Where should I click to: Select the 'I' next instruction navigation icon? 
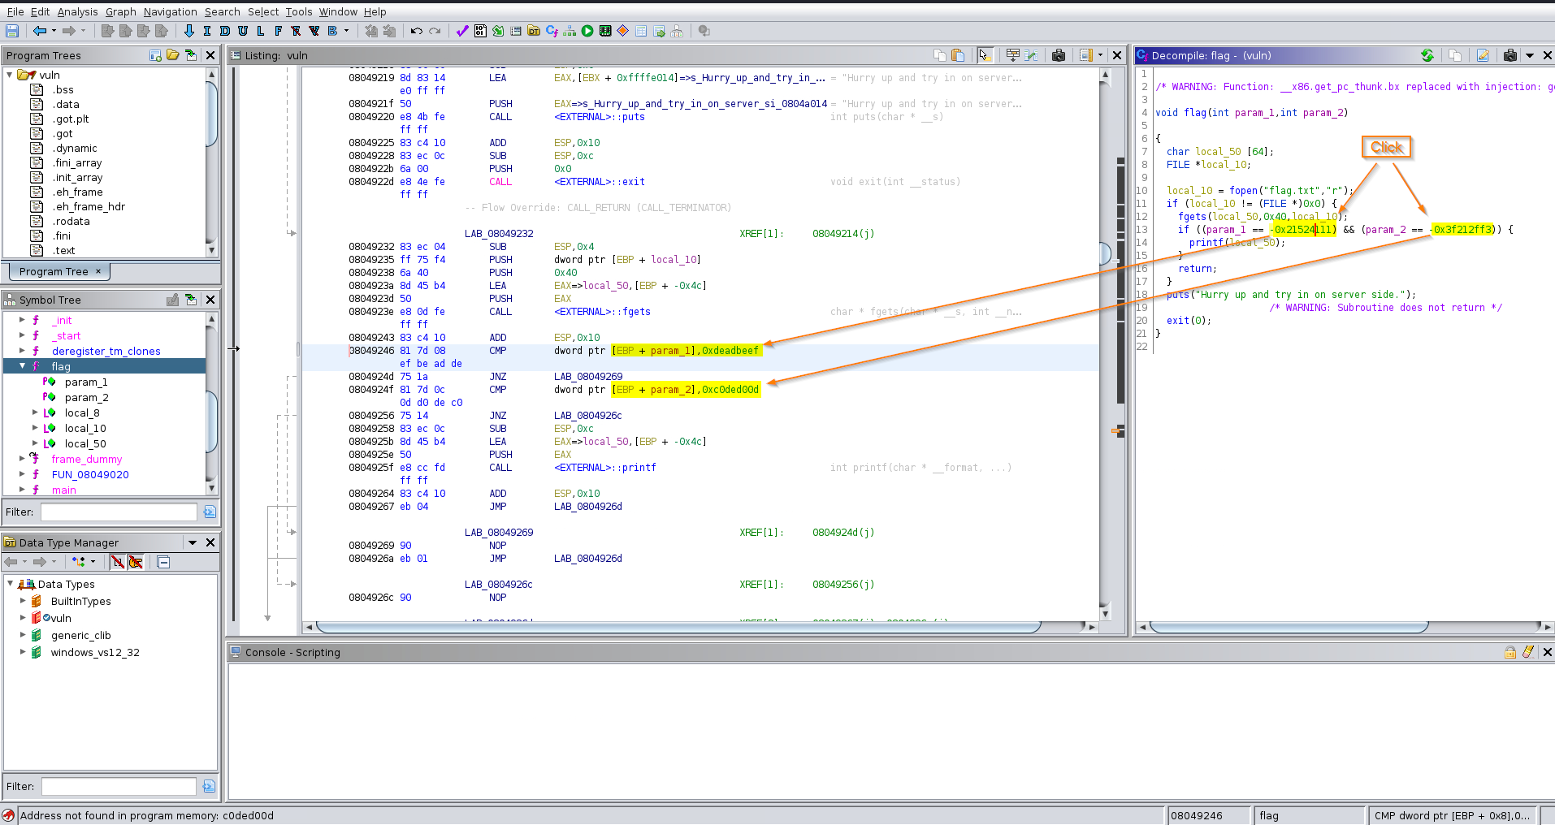tap(207, 31)
